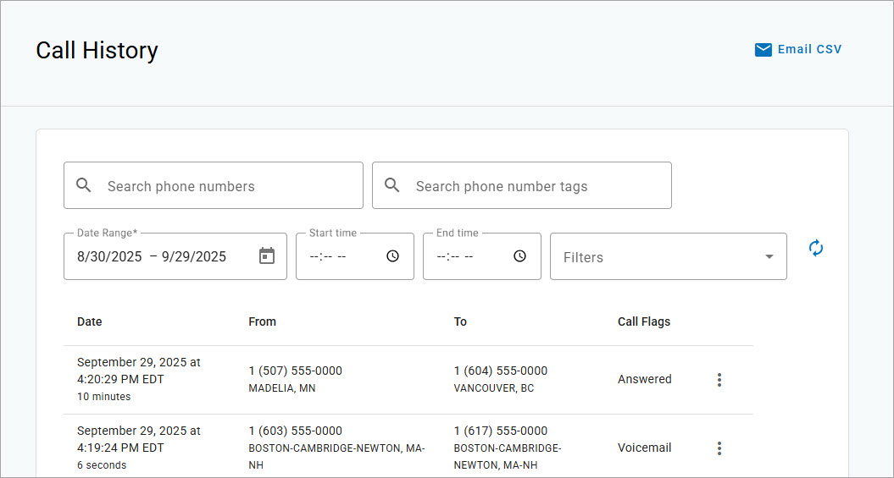Image resolution: width=894 pixels, height=478 pixels.
Task: Open more options for the Voicemail call
Action: (x=719, y=448)
